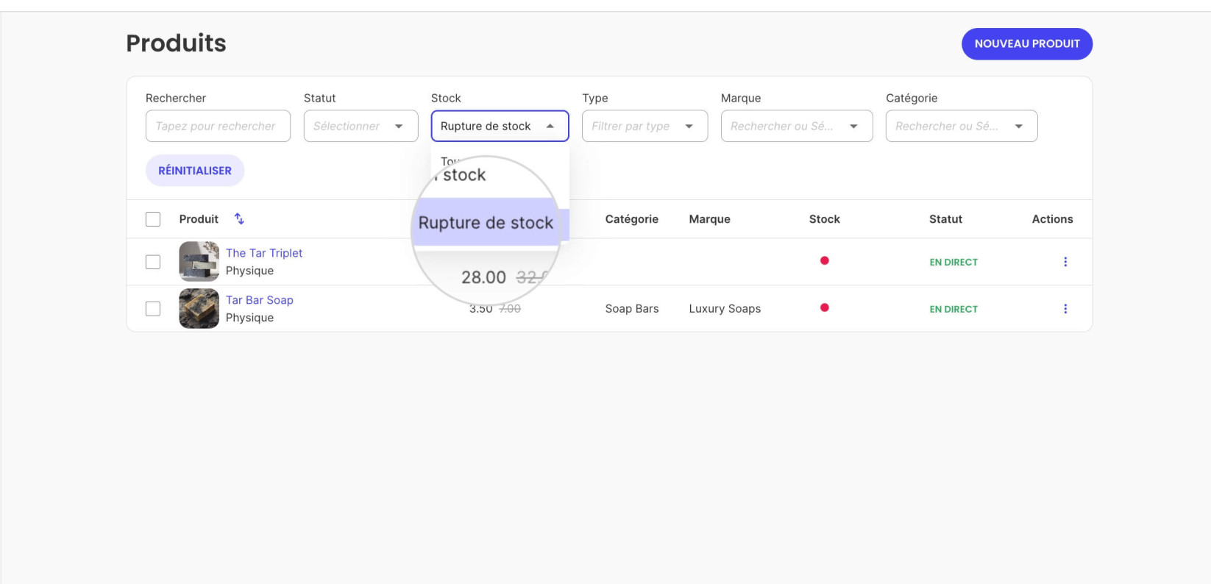Click red stock indicator for Tar Bar Soap

tap(824, 307)
